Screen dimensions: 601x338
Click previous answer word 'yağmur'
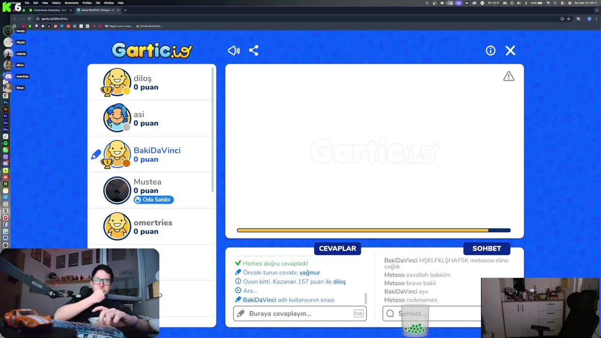[310, 273]
